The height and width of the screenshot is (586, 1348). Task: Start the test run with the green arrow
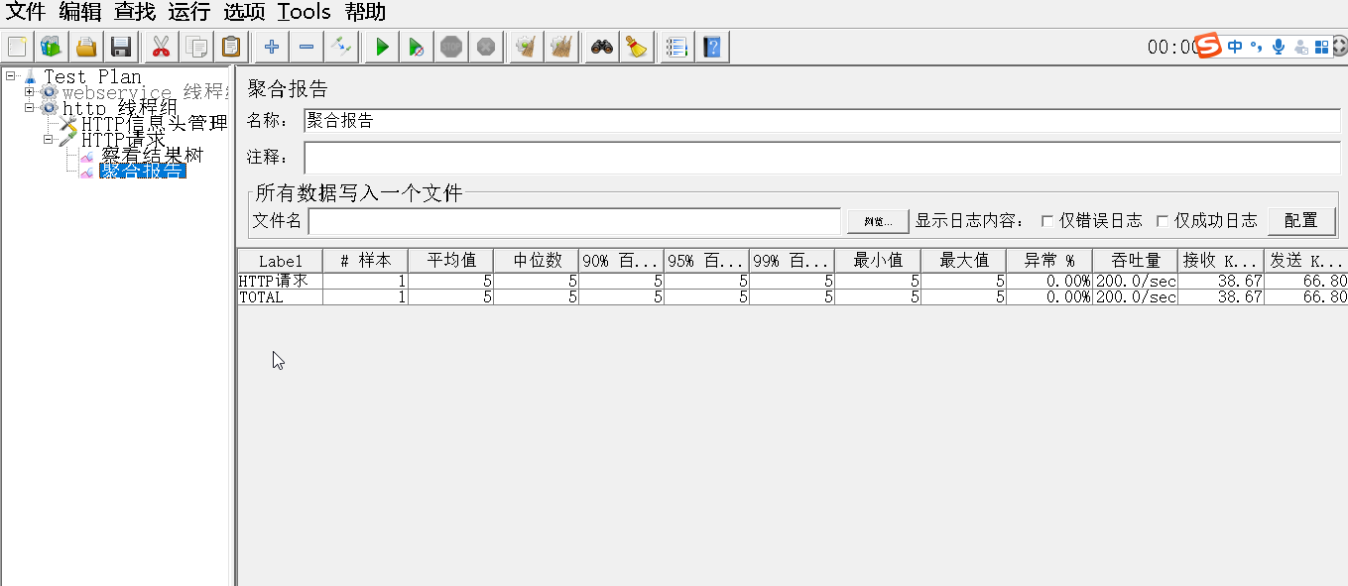(381, 46)
